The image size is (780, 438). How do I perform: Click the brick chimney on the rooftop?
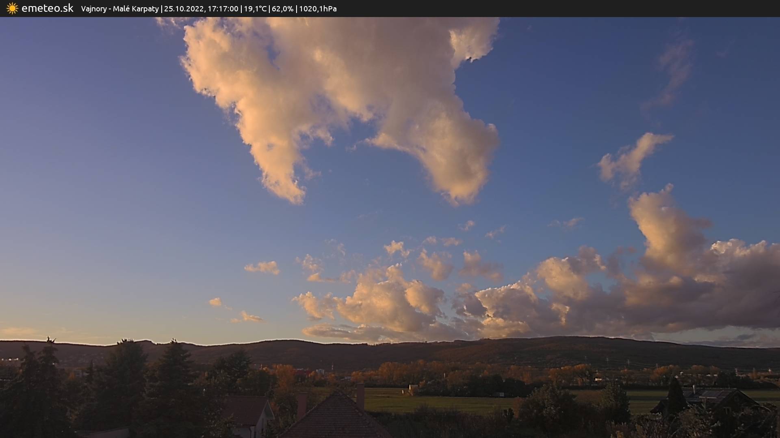[360, 396]
